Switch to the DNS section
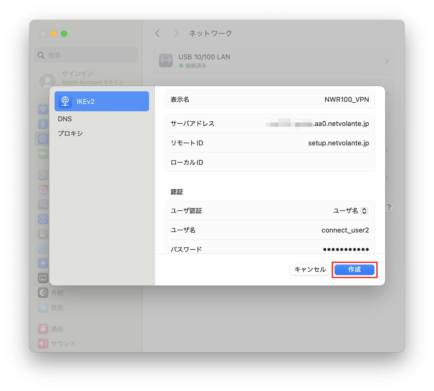 point(65,119)
